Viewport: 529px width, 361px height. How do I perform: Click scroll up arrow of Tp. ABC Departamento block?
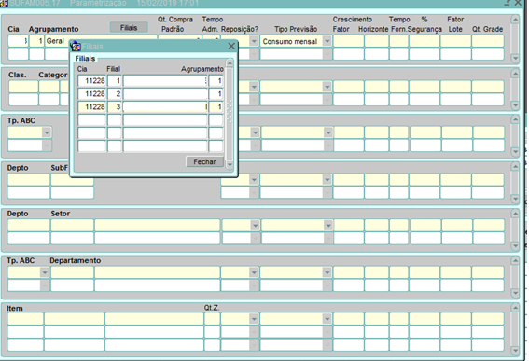coord(515,260)
